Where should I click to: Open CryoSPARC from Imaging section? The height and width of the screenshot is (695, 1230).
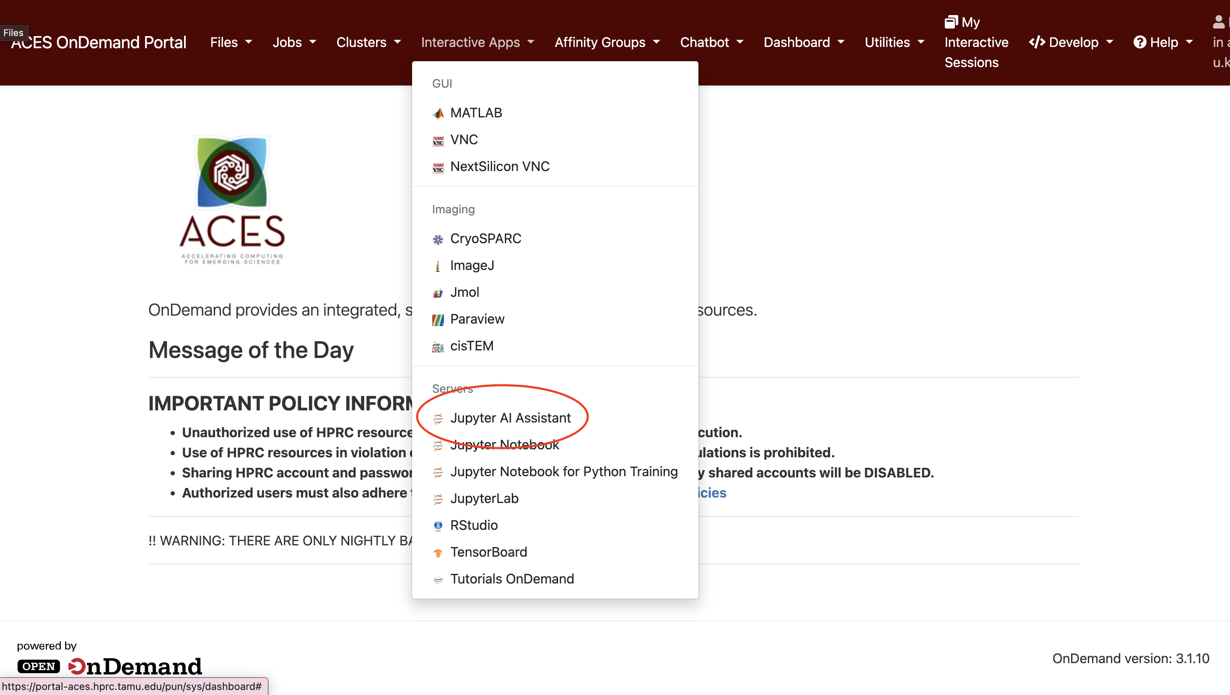click(555, 239)
